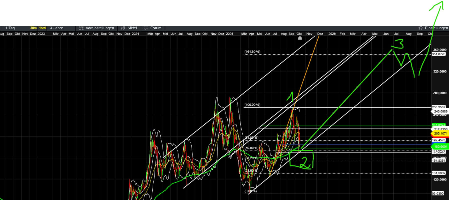
Task: Select the (23,60 %) Fibonacci label
Action: click(251, 171)
